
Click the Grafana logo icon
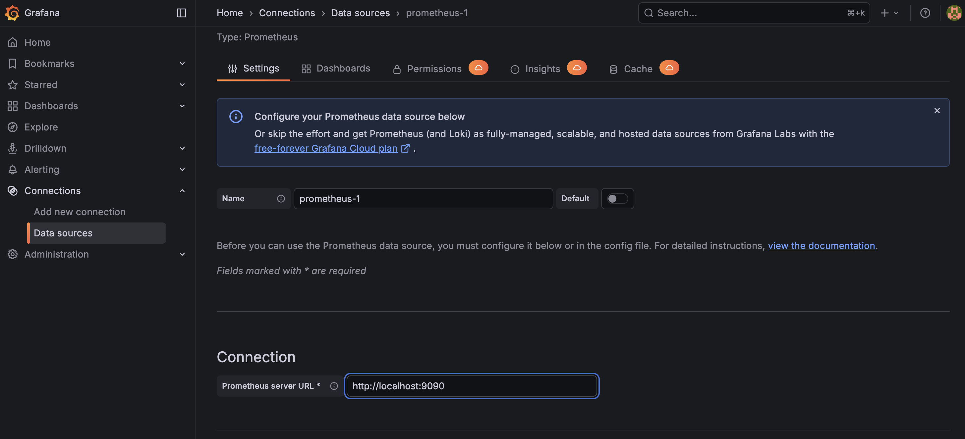tap(12, 13)
